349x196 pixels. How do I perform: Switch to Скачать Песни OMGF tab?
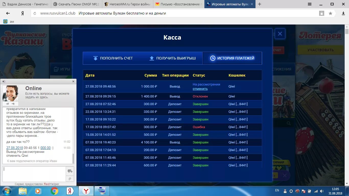77,4
